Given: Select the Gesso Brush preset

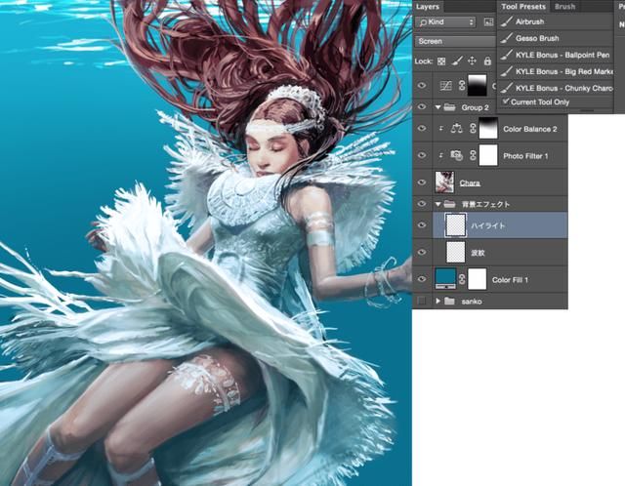Looking at the screenshot, I should point(556,38).
